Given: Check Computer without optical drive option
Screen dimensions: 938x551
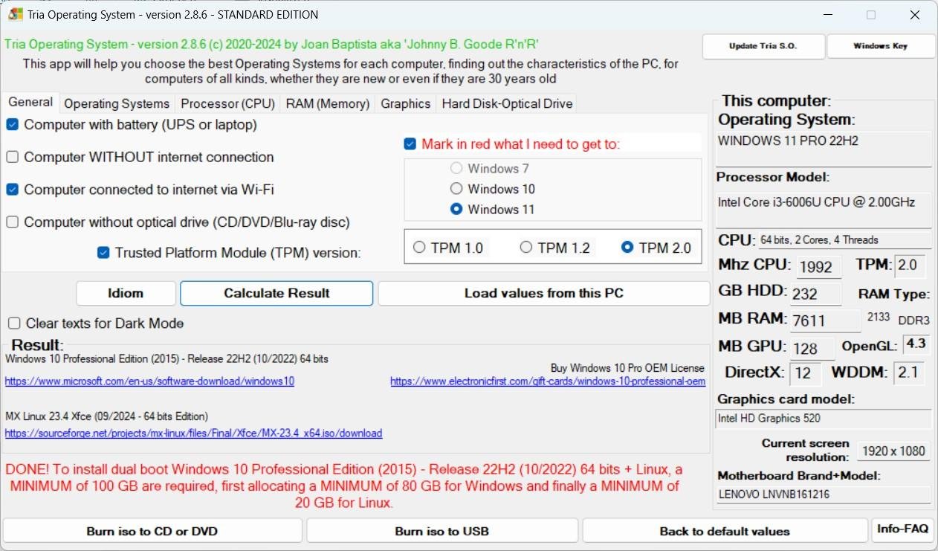Looking at the screenshot, I should tap(13, 222).
